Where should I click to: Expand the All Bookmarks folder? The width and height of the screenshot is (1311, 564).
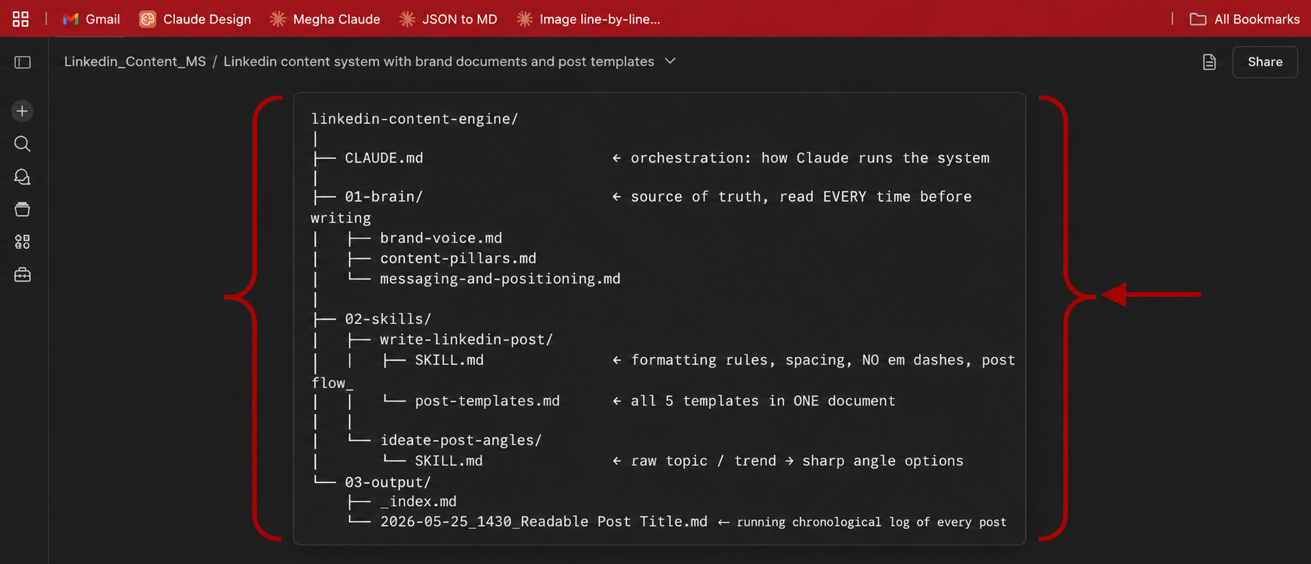1244,19
